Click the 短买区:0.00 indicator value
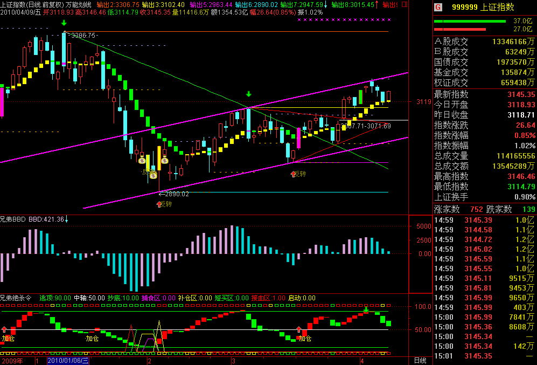The width and height of the screenshot is (537, 365). pos(232,298)
